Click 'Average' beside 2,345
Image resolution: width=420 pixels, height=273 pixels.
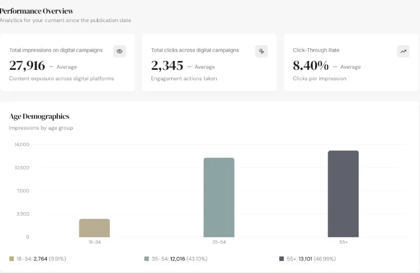pyautogui.click(x=205, y=67)
